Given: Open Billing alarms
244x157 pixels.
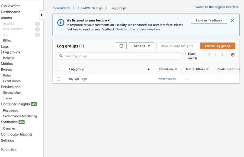Looking at the screenshot, I should (x=7, y=40).
